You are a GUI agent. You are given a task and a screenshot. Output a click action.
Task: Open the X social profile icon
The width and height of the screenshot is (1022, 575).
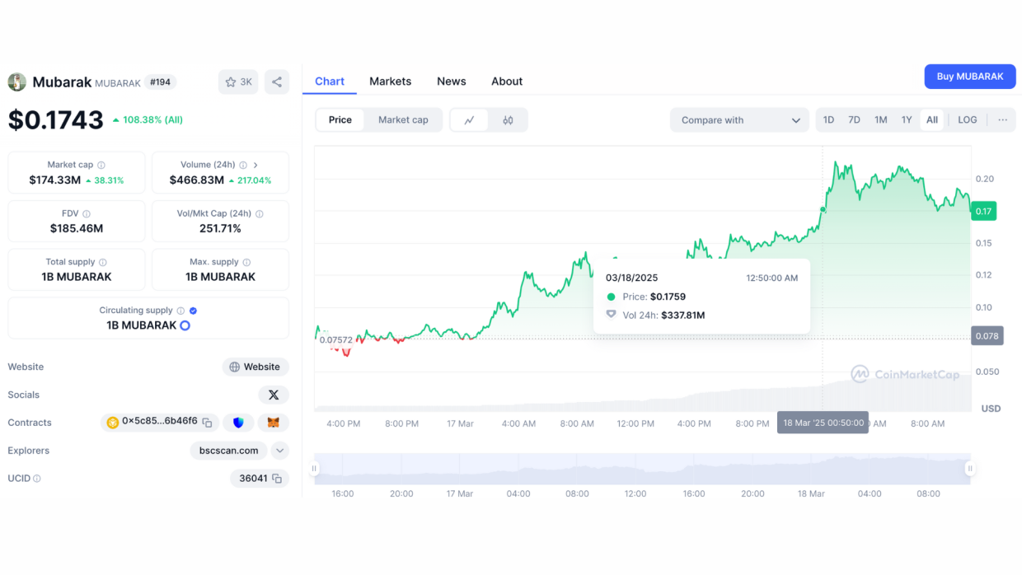(274, 395)
